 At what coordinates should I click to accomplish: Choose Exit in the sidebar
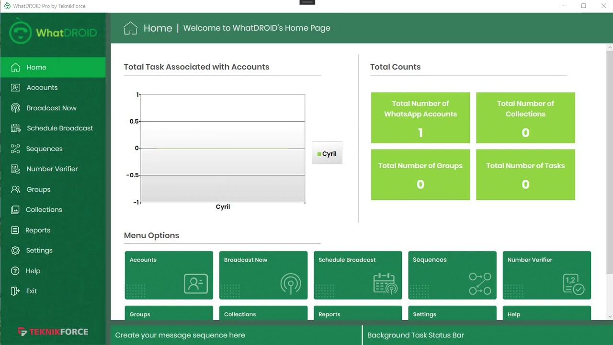coord(53,291)
